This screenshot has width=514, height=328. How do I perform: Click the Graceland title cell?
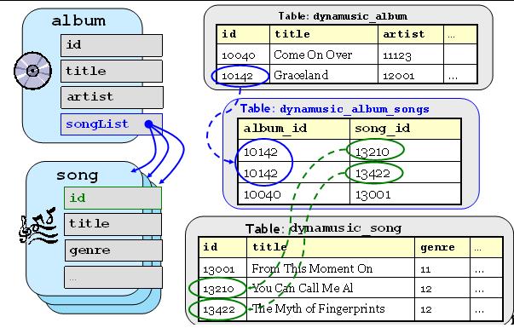tap(324, 75)
